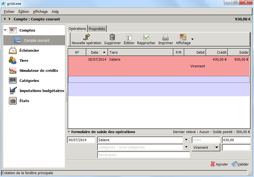This screenshot has height=177, width=254.
Task: Open the Catégories : Sous-catégories dropdown arrow
Action: 186,147
